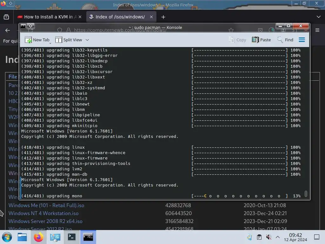Screen dimensions: 325x244
Task: Close the 'Index of /isos/windows/' tab
Action: [151, 17]
